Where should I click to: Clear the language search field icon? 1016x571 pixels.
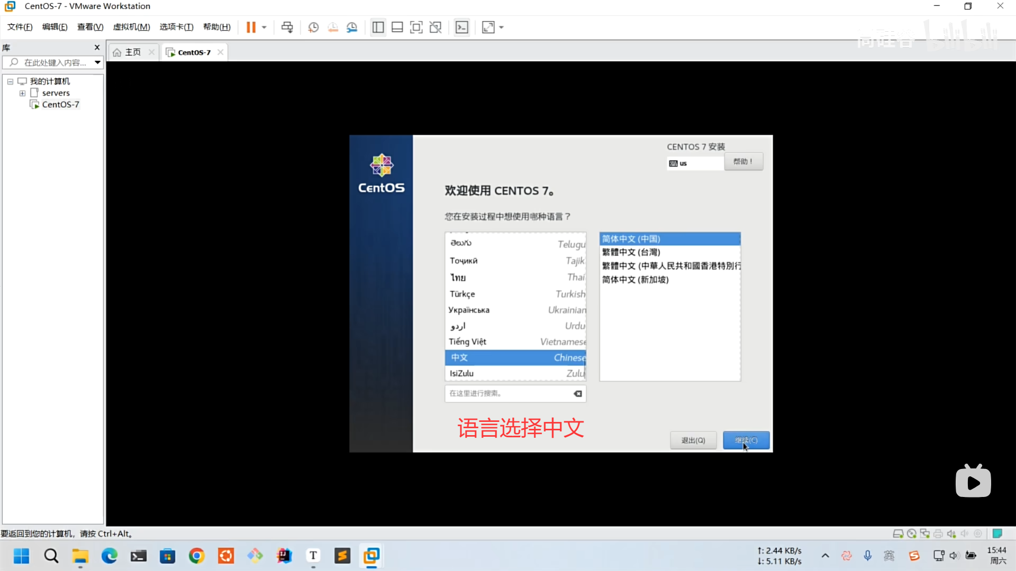(x=578, y=393)
